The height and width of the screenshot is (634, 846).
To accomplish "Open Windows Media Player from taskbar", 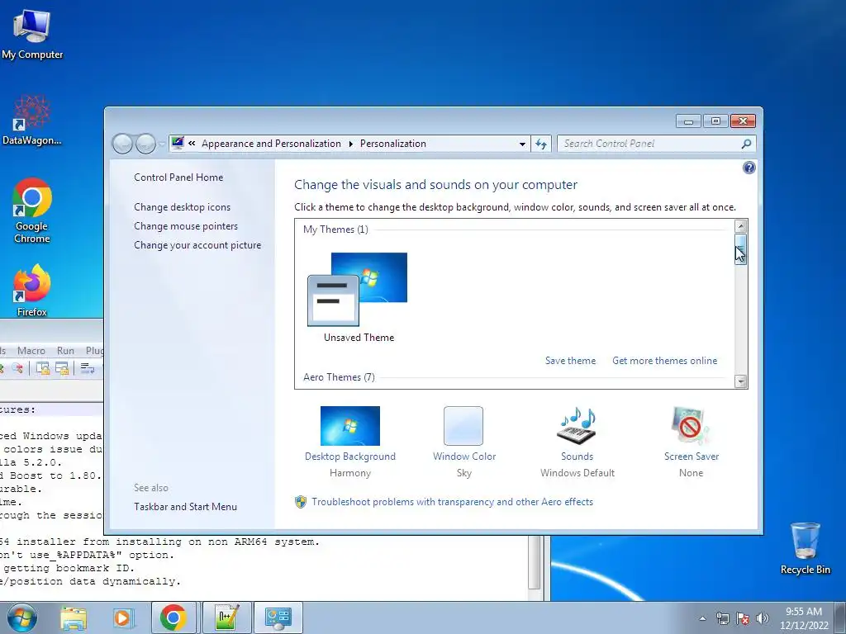I will pyautogui.click(x=123, y=617).
